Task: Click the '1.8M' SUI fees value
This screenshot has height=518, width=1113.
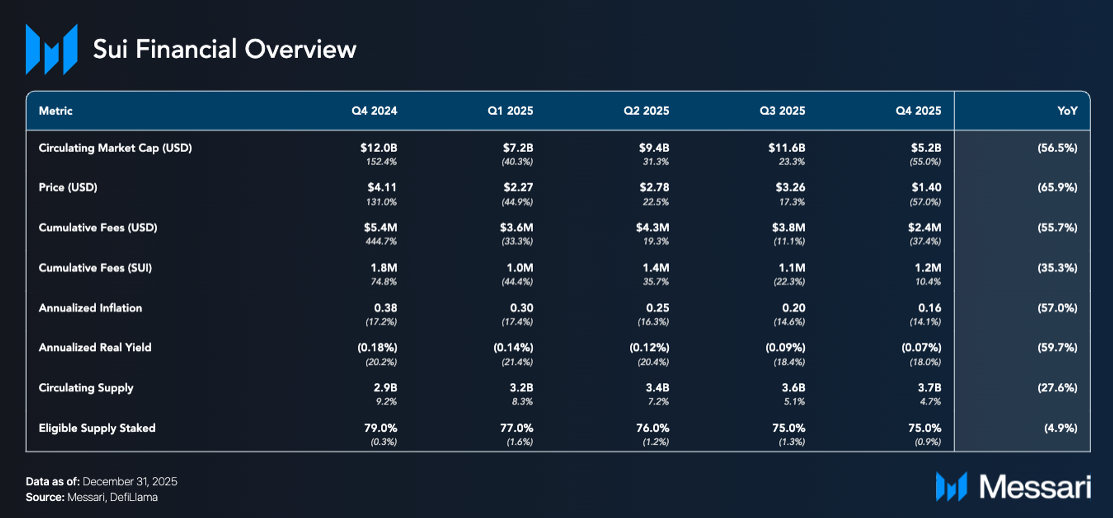Action: click(384, 268)
